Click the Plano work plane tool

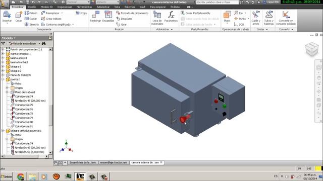[x=227, y=17]
